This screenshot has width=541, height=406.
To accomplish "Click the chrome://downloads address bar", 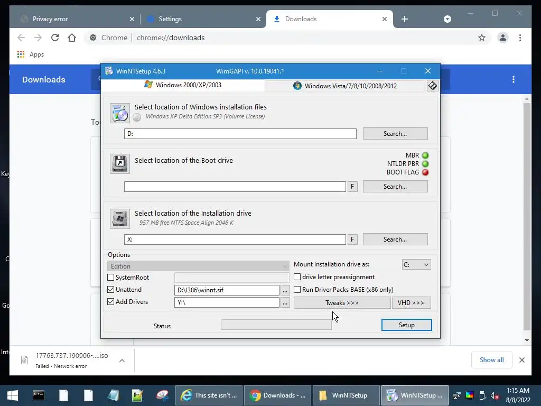I will (288, 38).
